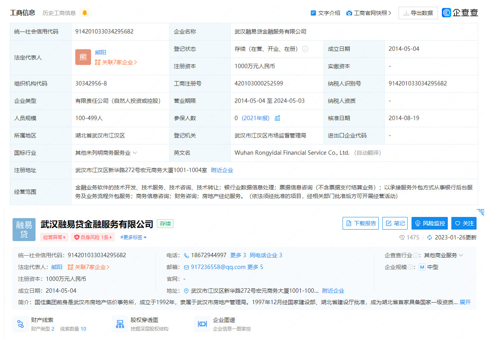Open 附近企业 link next to registered address
Image resolution: width=488 pixels, height=342 pixels.
click(x=222, y=170)
